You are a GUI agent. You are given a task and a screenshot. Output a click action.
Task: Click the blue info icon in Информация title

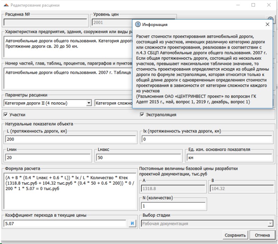pos(138,25)
